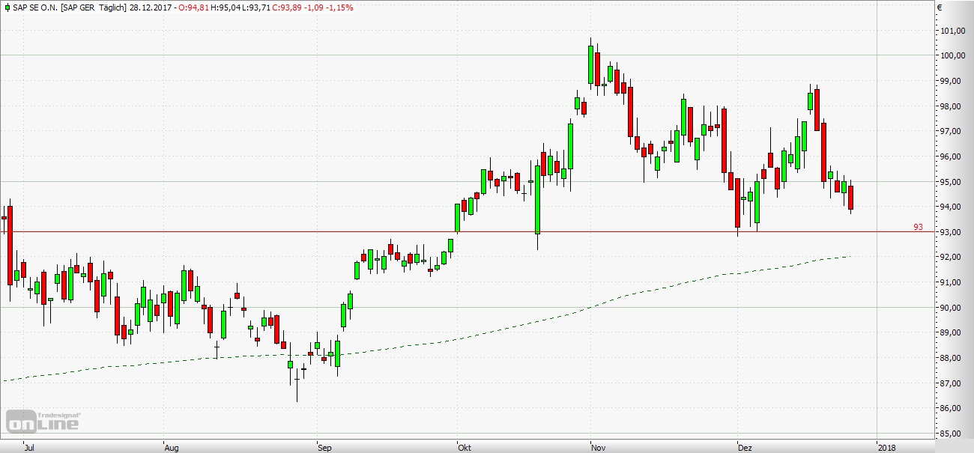Click the Jul label on time axis
974x453 pixels.
coord(29,447)
